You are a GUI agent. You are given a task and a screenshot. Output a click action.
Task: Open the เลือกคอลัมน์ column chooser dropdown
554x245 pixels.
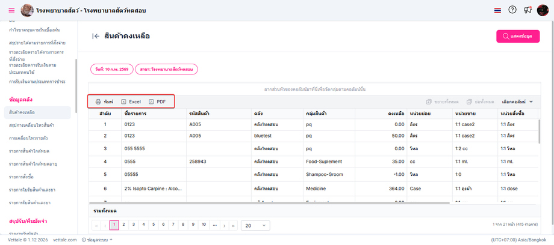[x=517, y=102]
